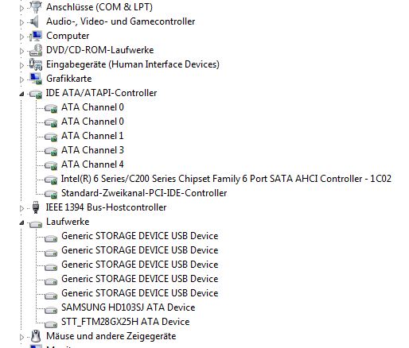Select the first Generic STORAGE DEVICE USB Device
This screenshot has height=348, width=409.
[140, 236]
